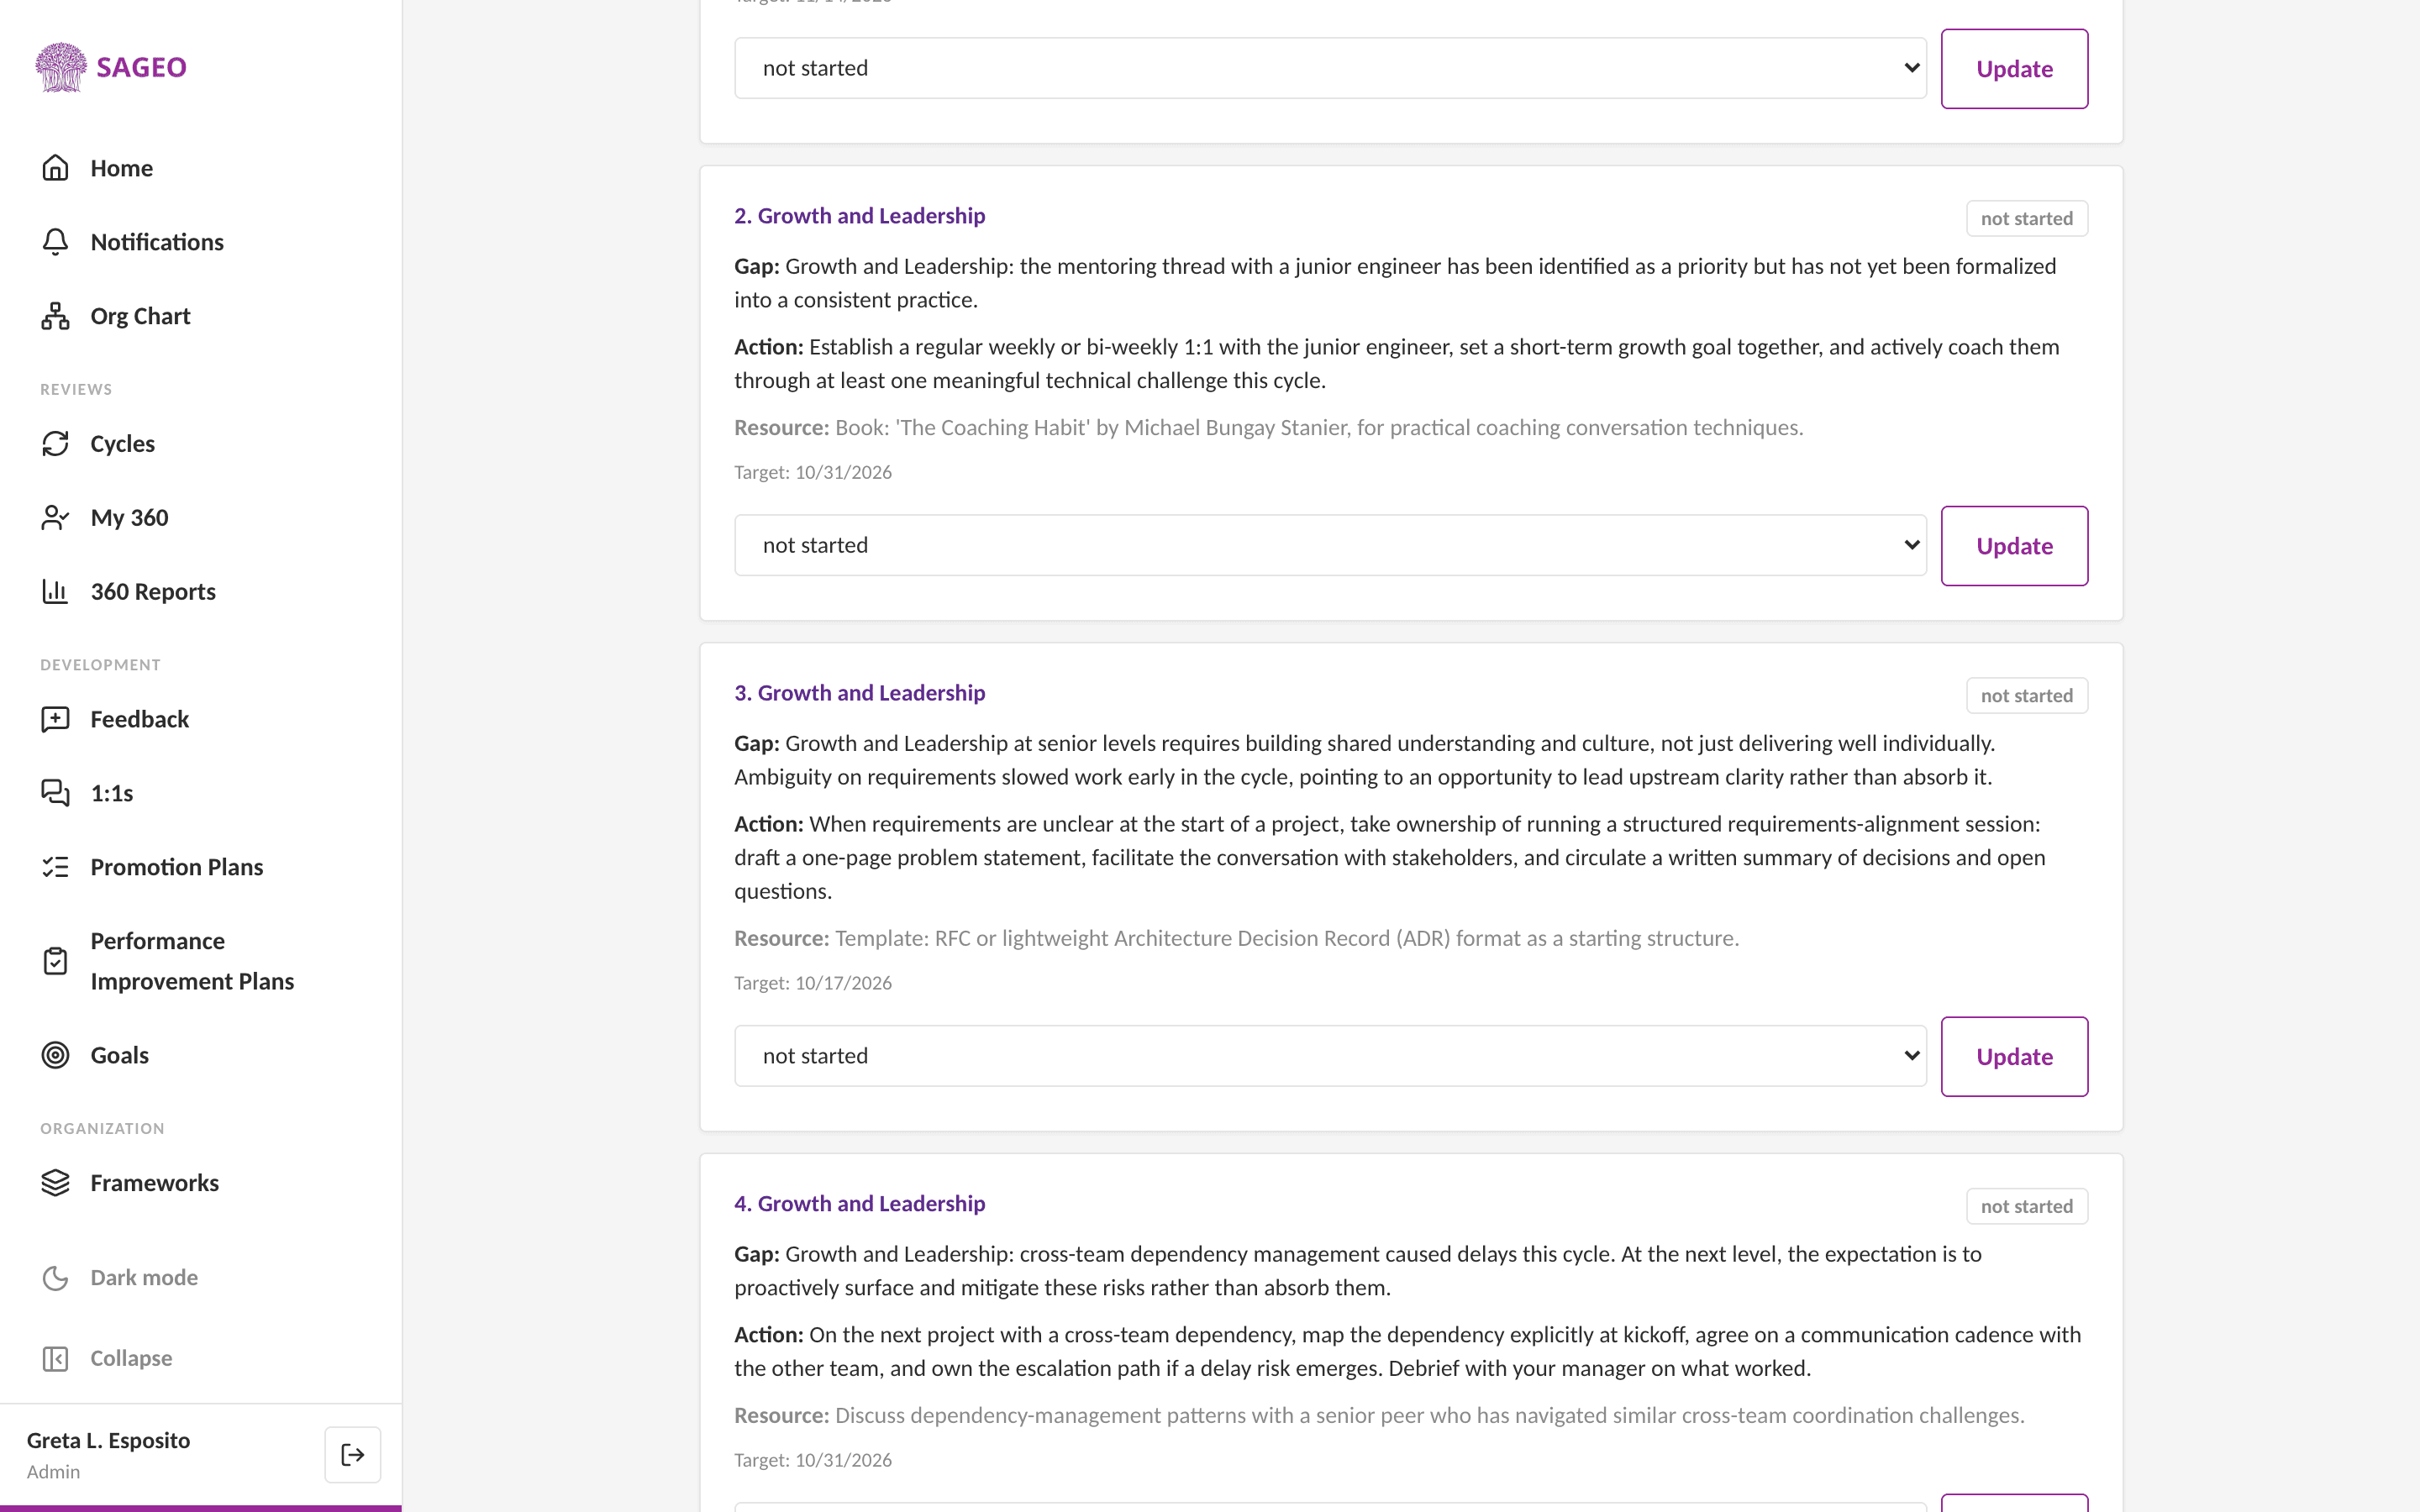Click the Cycles refresh icon
This screenshot has width=2420, height=1512.
55,444
